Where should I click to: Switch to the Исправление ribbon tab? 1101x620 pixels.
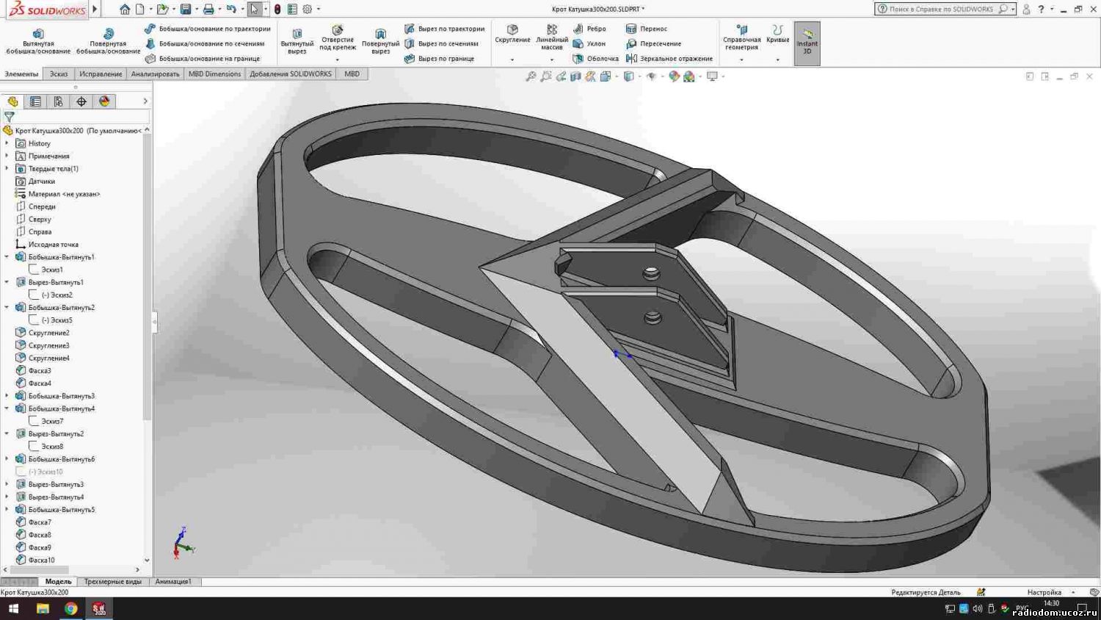click(x=101, y=74)
